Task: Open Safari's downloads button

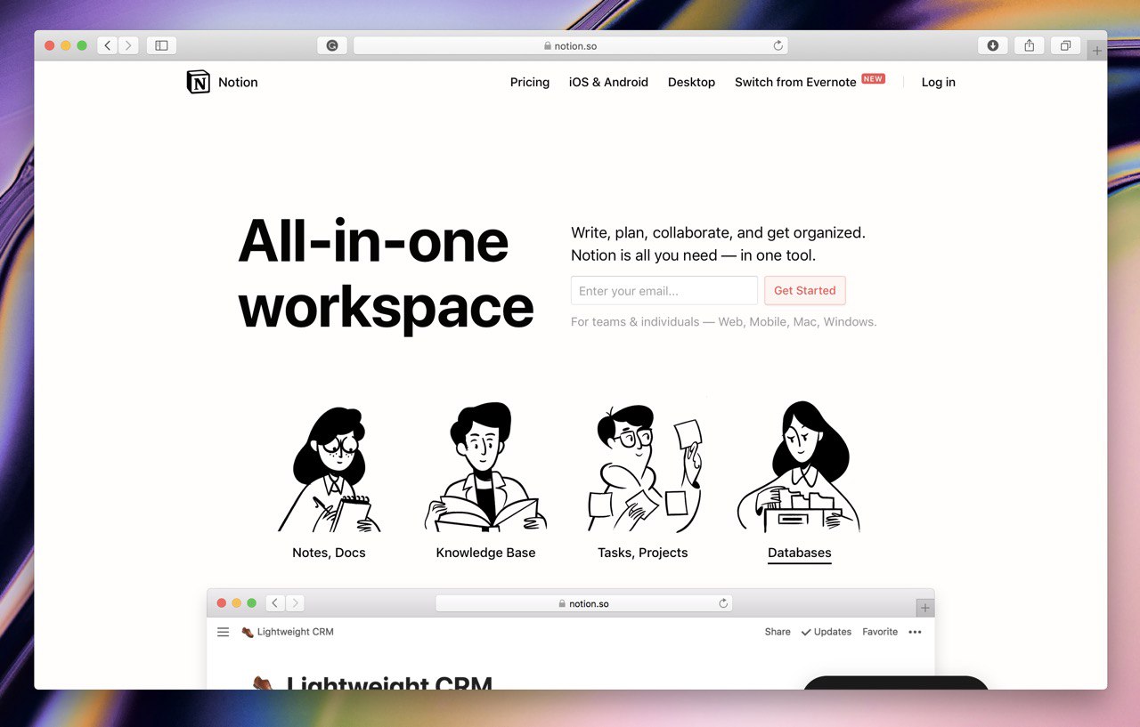Action: (x=993, y=45)
